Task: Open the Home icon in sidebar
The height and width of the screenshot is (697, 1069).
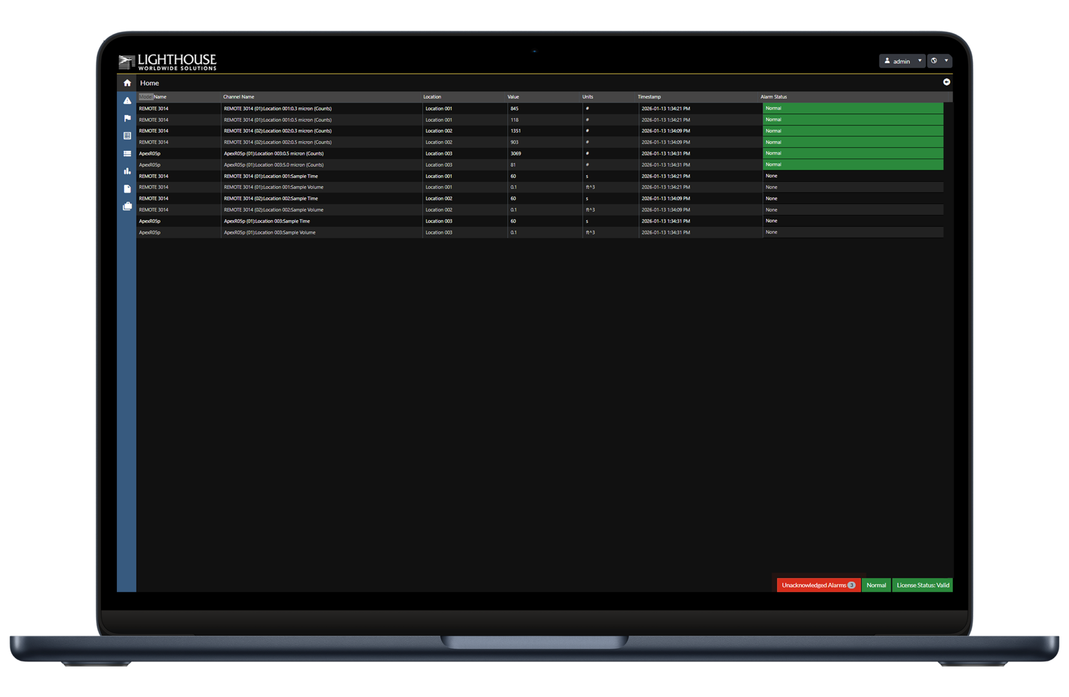Action: [127, 83]
